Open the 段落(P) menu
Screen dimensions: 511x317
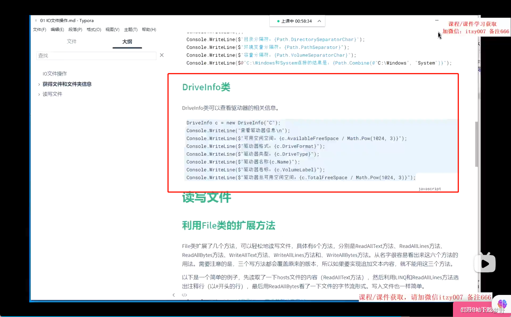[75, 29]
